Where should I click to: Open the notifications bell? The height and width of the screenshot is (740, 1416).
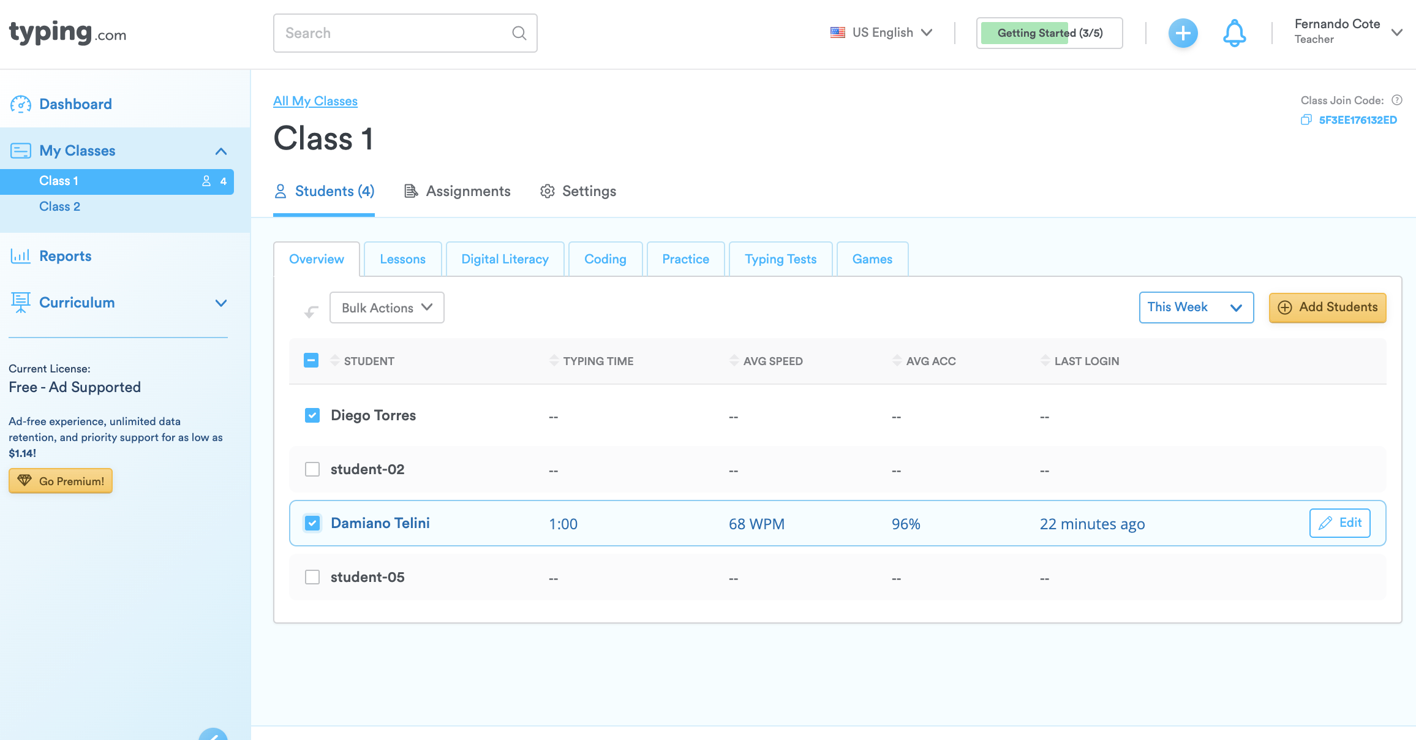[1234, 33]
